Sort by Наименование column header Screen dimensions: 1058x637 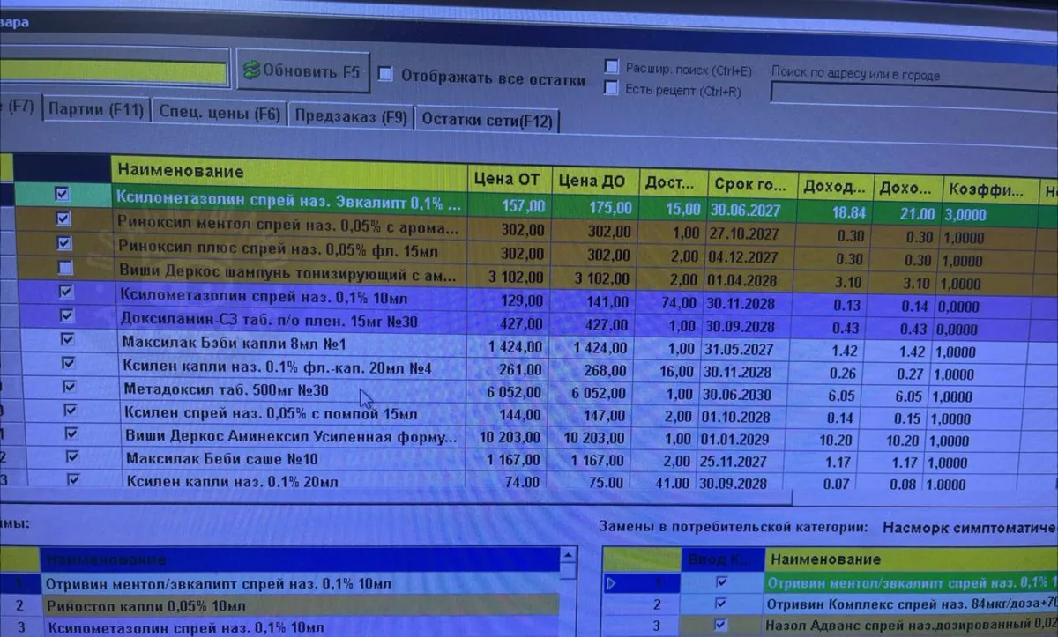[288, 171]
